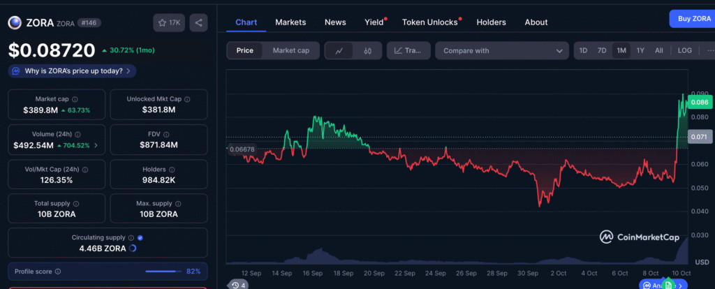Click the Profile score info icon
The height and width of the screenshot is (289, 715).
[x=58, y=272]
